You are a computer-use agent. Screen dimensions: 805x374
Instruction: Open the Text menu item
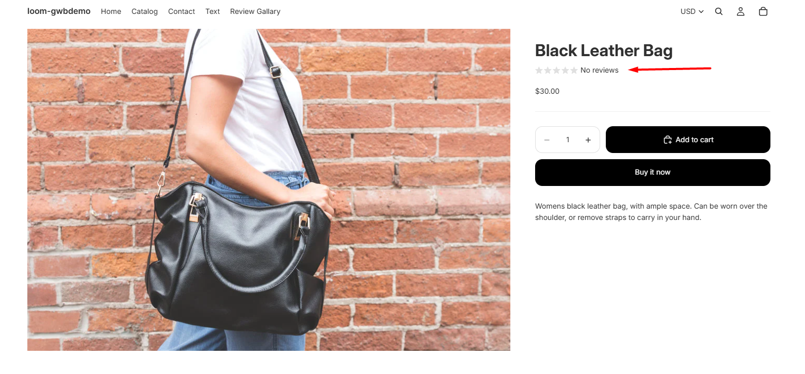[x=213, y=11]
